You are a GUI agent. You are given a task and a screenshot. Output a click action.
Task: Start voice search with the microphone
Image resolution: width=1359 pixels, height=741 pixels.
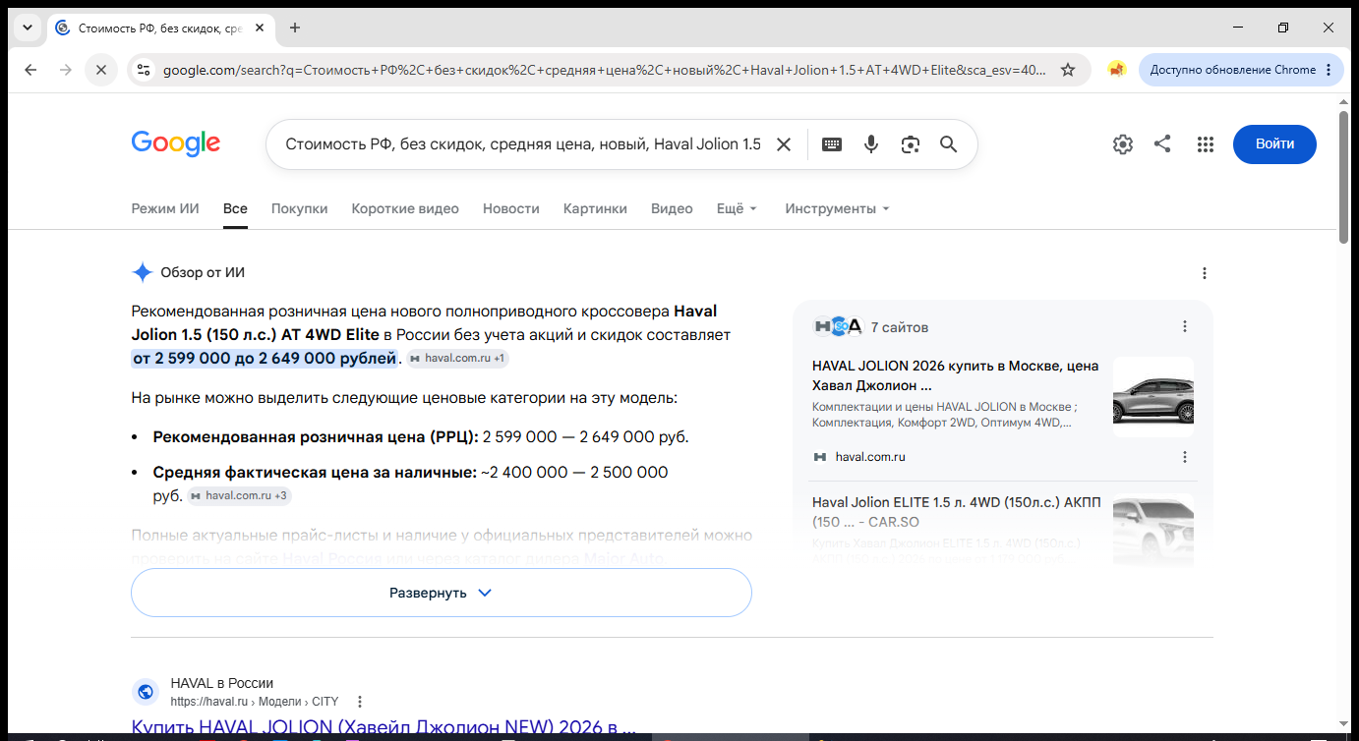coord(871,144)
